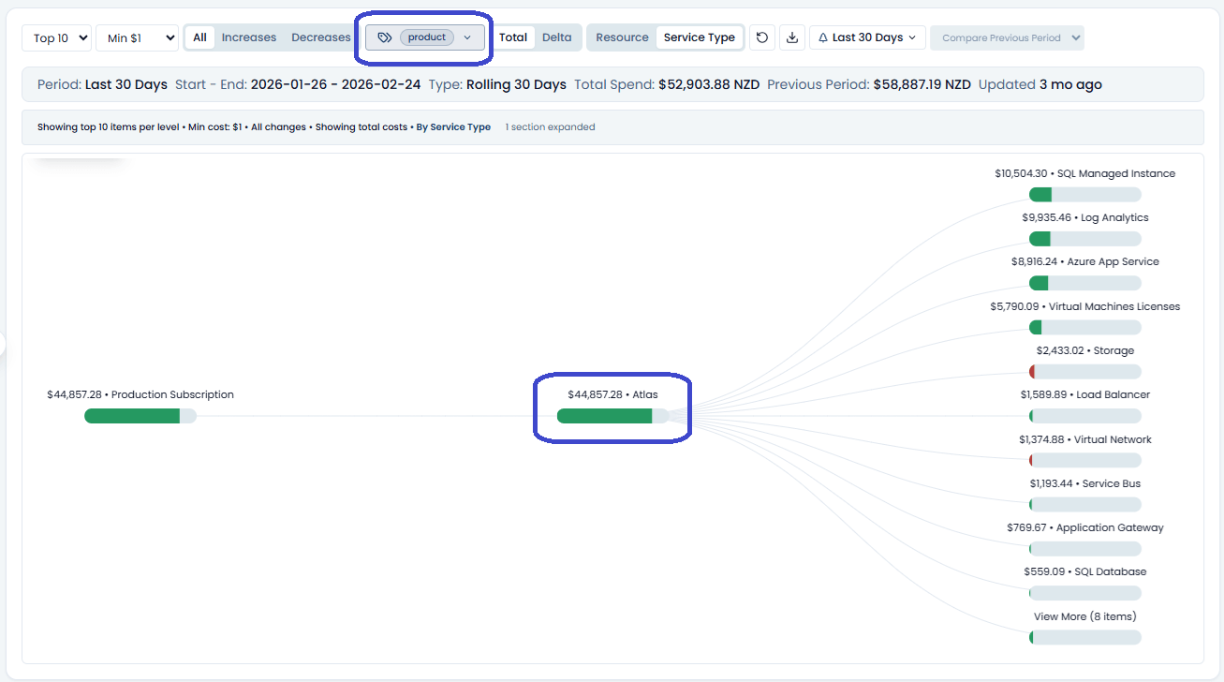Switch grouping to Resource

click(622, 37)
